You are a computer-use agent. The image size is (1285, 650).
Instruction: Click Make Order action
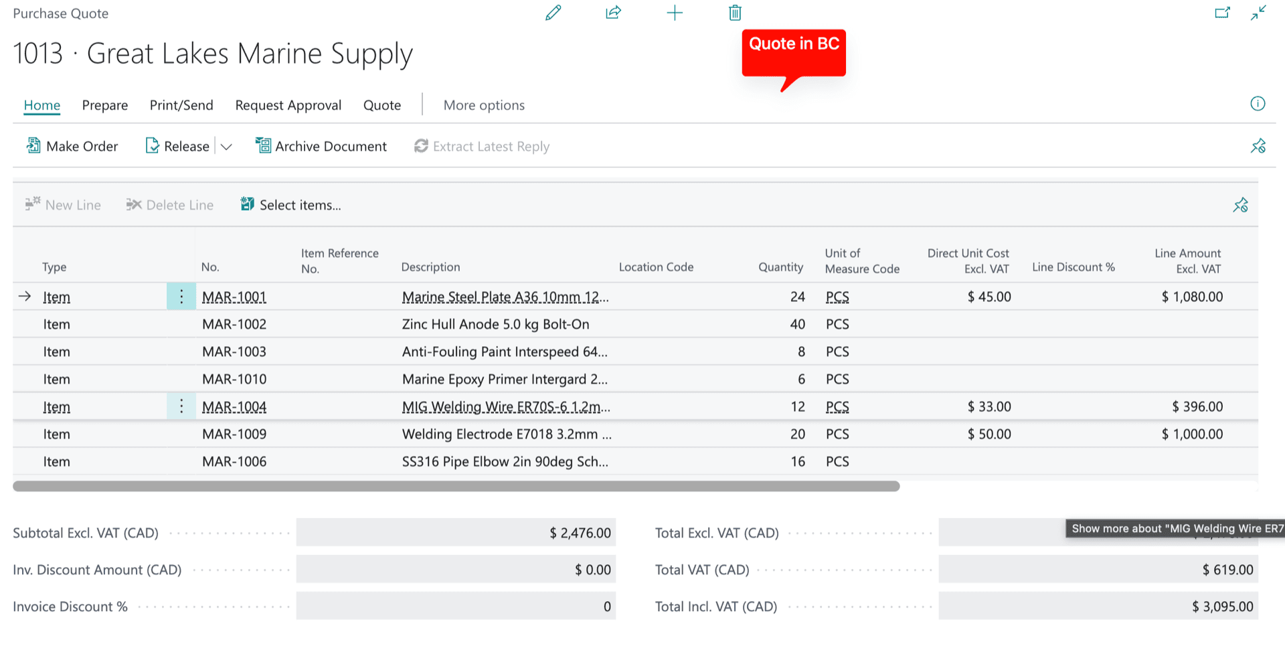(72, 146)
